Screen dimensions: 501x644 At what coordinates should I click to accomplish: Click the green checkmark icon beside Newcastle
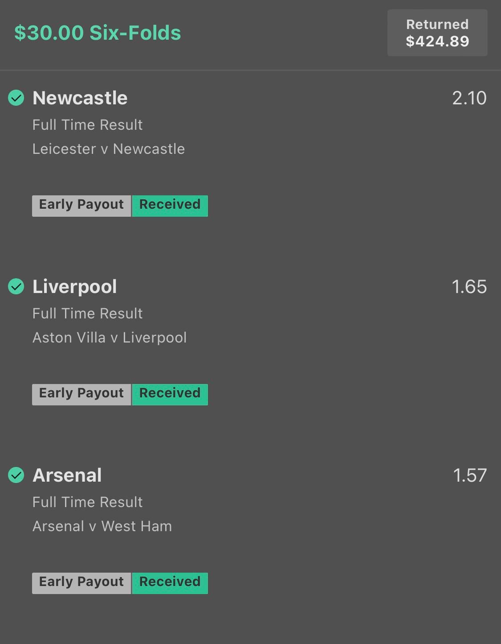(16, 98)
